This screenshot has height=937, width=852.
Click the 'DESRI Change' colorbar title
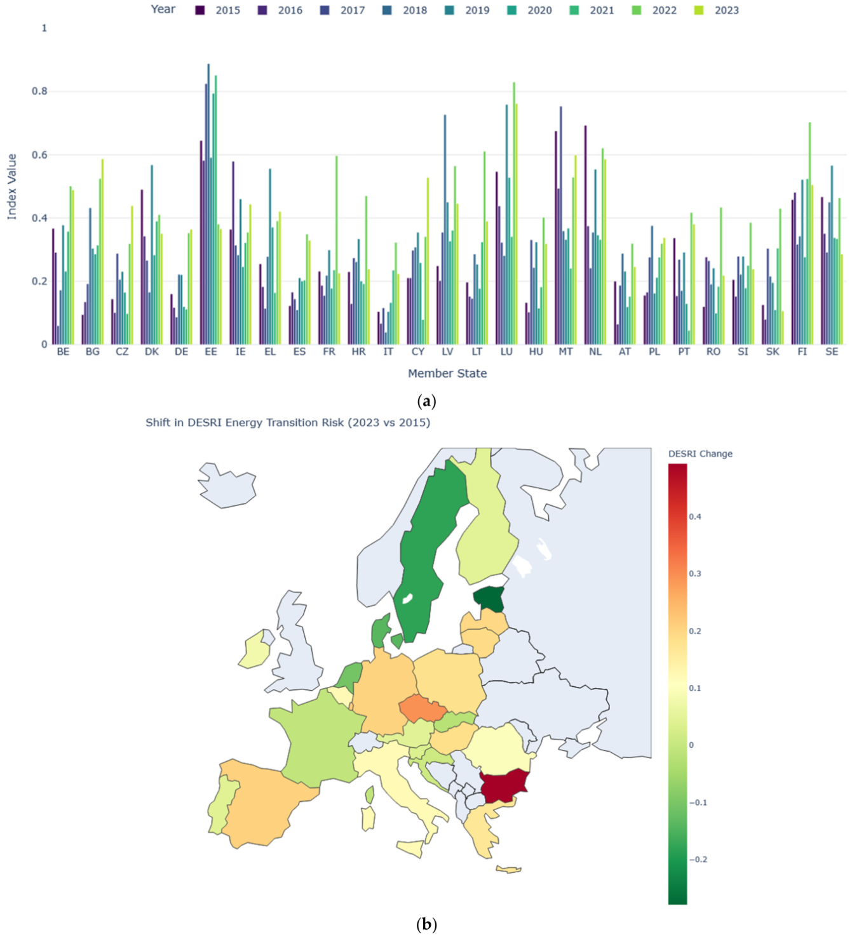coord(700,454)
